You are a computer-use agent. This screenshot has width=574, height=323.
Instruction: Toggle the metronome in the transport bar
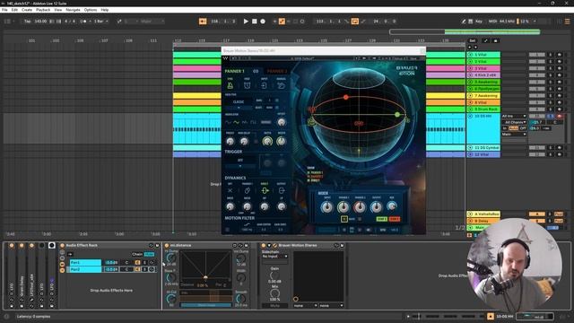pyautogui.click(x=83, y=22)
